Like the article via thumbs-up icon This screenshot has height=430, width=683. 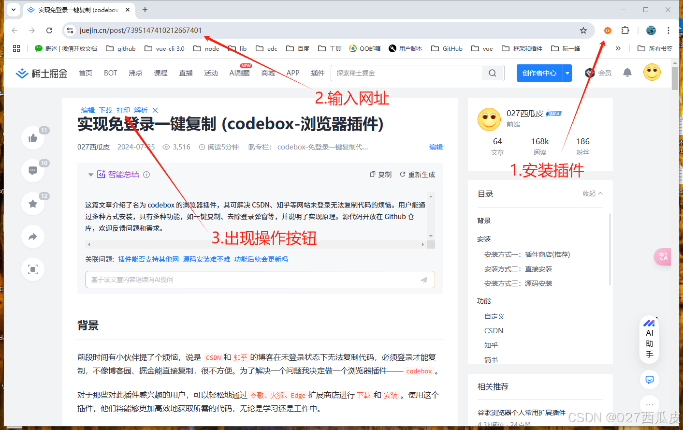tap(32, 137)
